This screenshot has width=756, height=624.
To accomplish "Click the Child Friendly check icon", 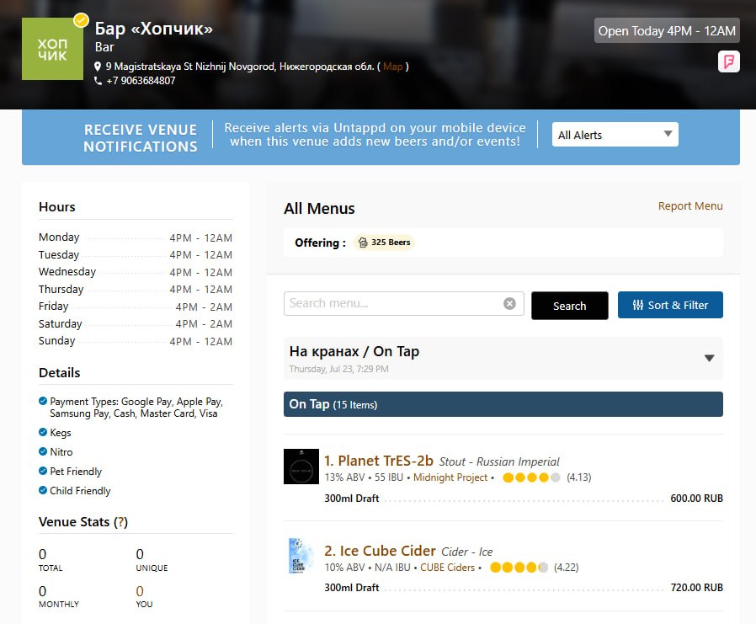I will [x=43, y=490].
